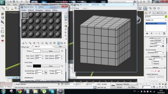Click None button for Grout Texture
This screenshot has height=94, width=168.
tap(51, 66)
